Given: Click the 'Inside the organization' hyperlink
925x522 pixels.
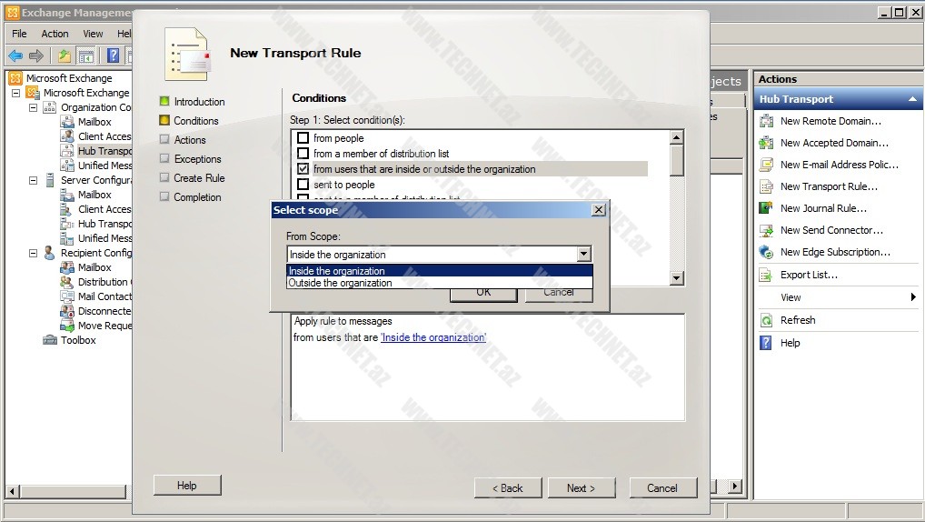Looking at the screenshot, I should pos(433,337).
